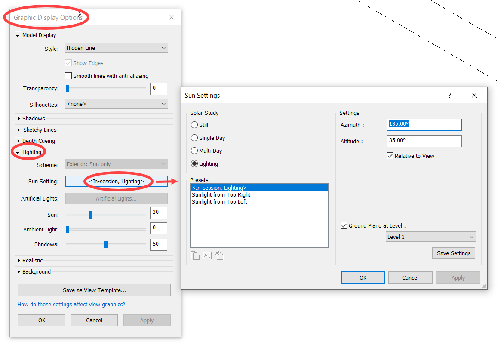Open the Silhouettes dropdown
This screenshot has width=501, height=364.
pyautogui.click(x=116, y=104)
